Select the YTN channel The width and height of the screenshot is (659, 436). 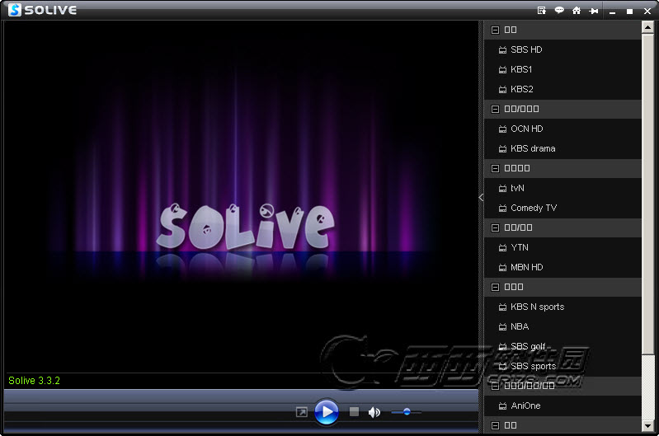[x=563, y=247]
